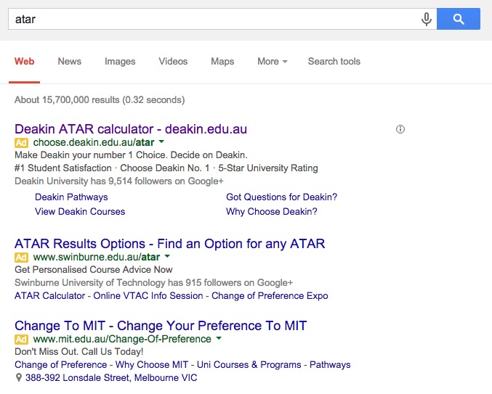Open Why Choose Deakin? sitelink
This screenshot has height=394, width=492.
(271, 211)
